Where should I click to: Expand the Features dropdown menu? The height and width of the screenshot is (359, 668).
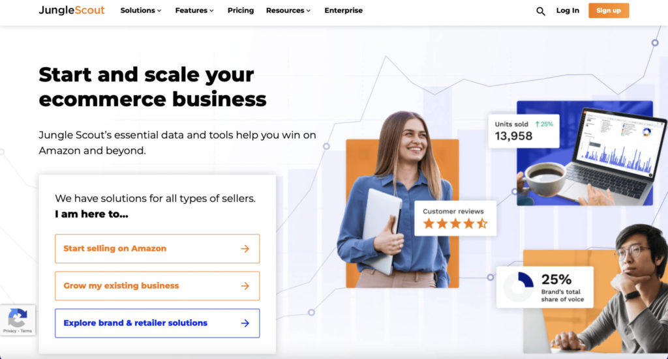coord(194,10)
